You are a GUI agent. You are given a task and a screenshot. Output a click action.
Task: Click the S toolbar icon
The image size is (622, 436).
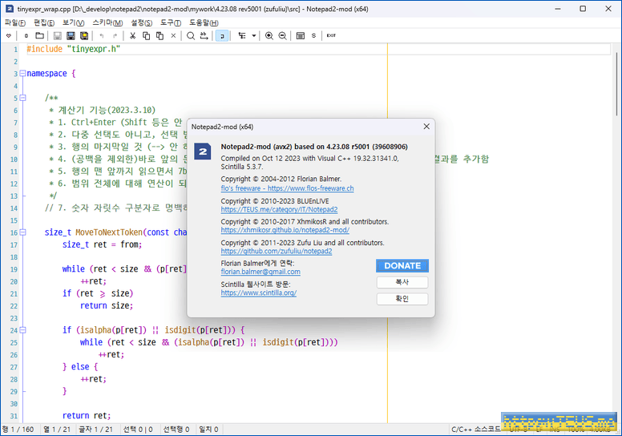[x=313, y=36]
